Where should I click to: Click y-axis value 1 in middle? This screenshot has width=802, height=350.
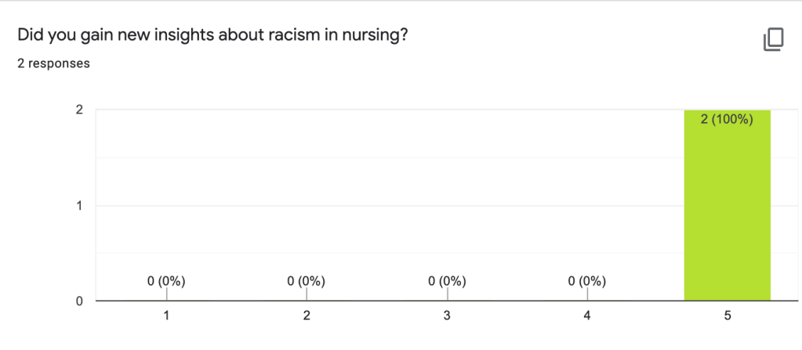pyautogui.click(x=79, y=206)
